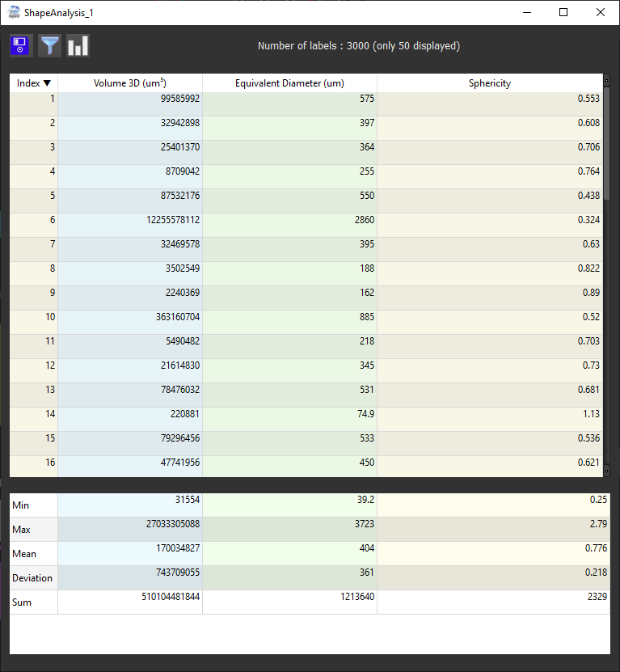Sort by Equivalent Diameter column header

[x=289, y=83]
